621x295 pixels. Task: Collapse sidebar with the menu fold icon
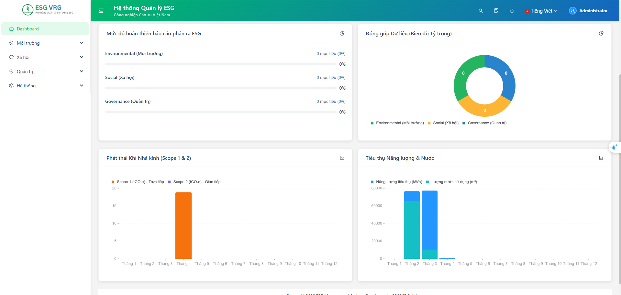(x=101, y=11)
